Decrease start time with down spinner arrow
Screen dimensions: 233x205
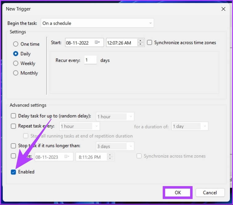(140, 44)
